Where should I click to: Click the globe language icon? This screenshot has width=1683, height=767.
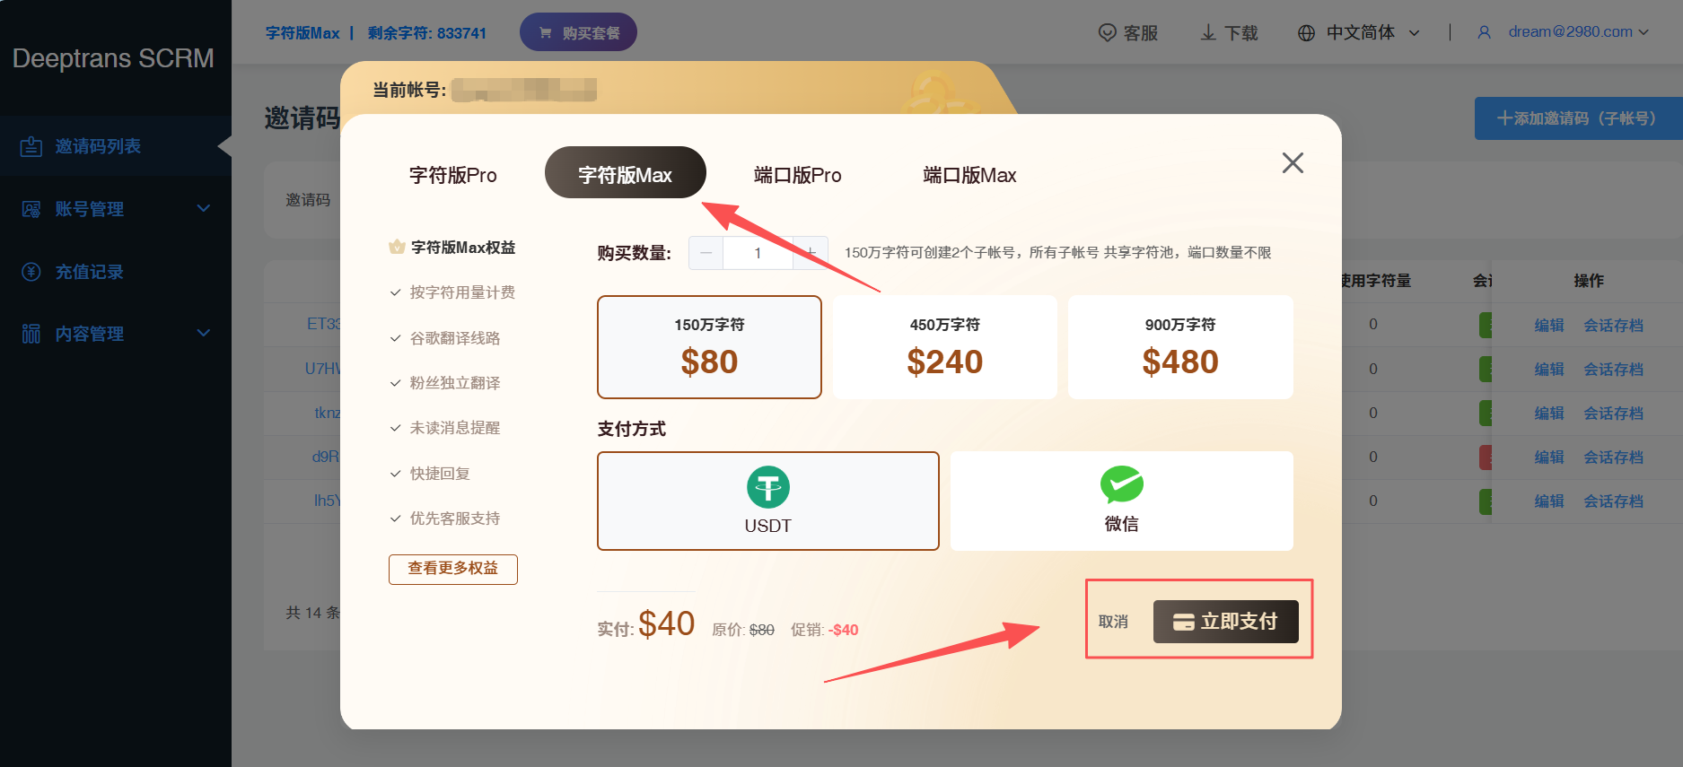click(x=1307, y=33)
